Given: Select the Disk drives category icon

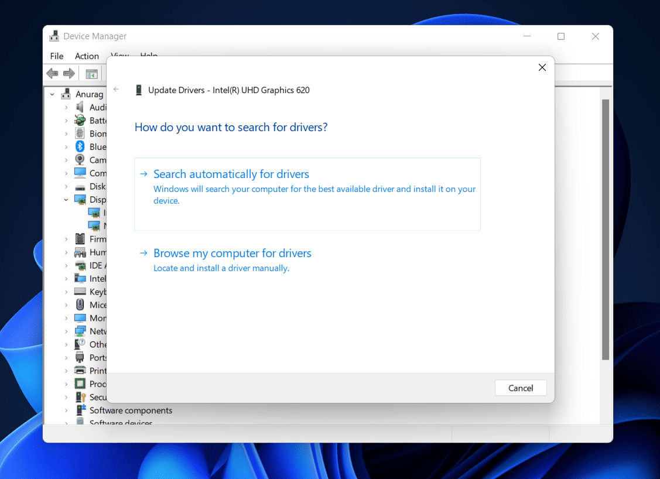Looking at the screenshot, I should (x=80, y=187).
